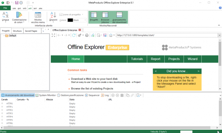Switch to the Progetti side tab
The height and width of the screenshot is (133, 222).
coord(6,31)
